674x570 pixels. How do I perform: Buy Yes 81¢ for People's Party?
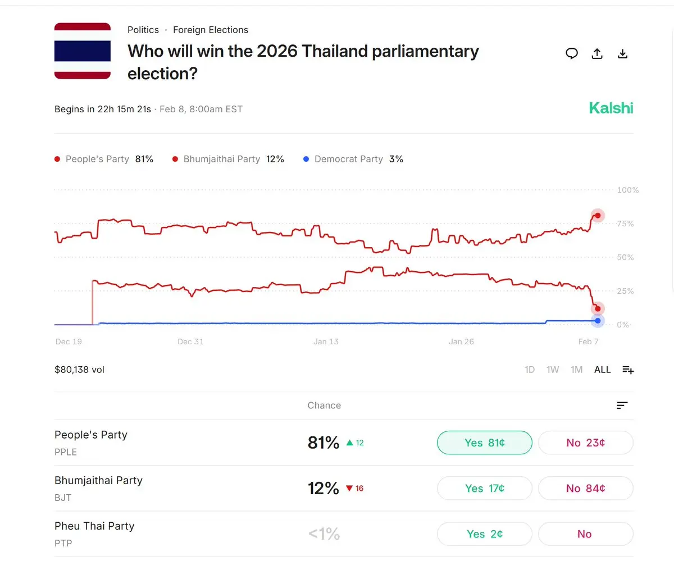[x=484, y=443]
